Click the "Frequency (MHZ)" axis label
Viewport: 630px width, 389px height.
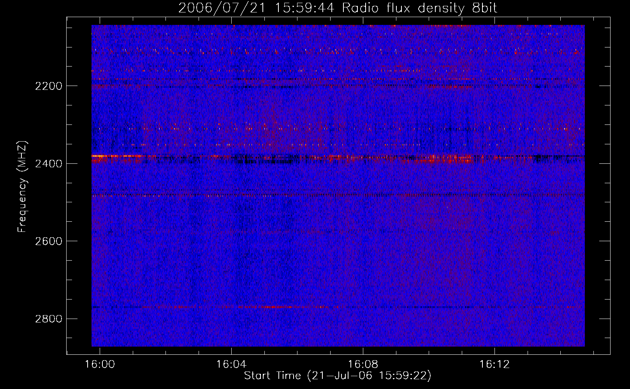(23, 187)
